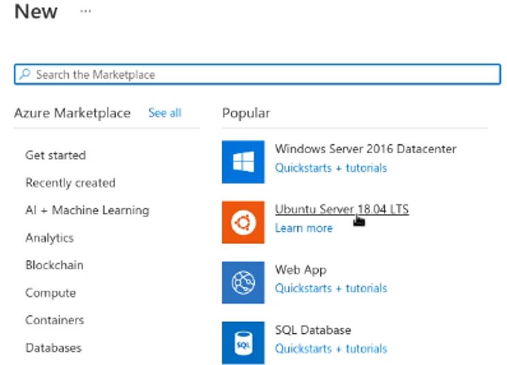The image size is (507, 365).
Task: Click the orange Ubuntu Server icon
Action: pos(243,222)
